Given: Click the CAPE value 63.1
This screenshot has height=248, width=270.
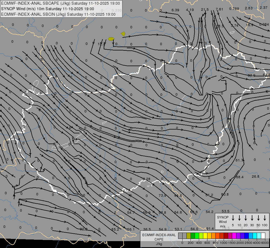Looking at the screenshot, I should click(178, 229).
